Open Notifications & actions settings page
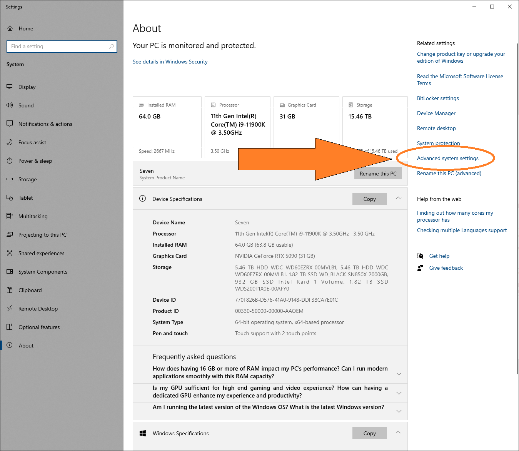 pyautogui.click(x=45, y=124)
